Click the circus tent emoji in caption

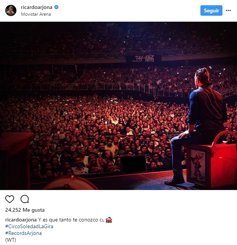point(109,220)
